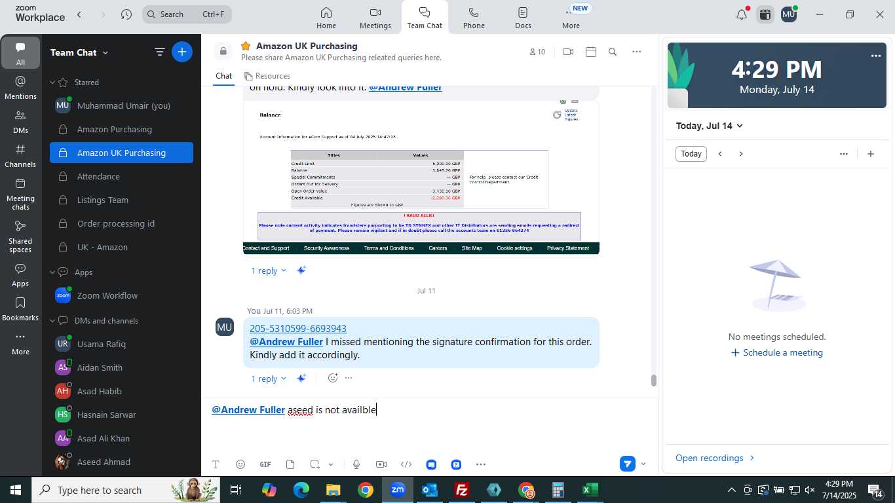895x503 pixels.
Task: Open DMs in the left sidebar
Action: [20, 122]
